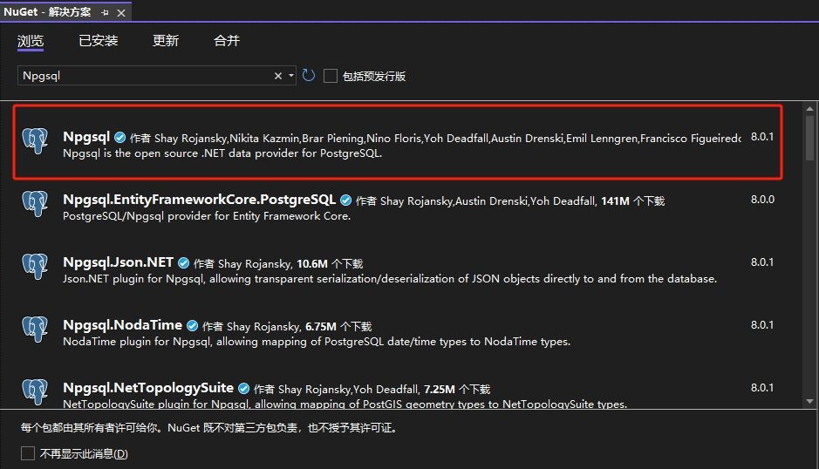Screen dimensions: 819x469
Task: Switch to the 浏览 tab
Action: click(x=31, y=41)
